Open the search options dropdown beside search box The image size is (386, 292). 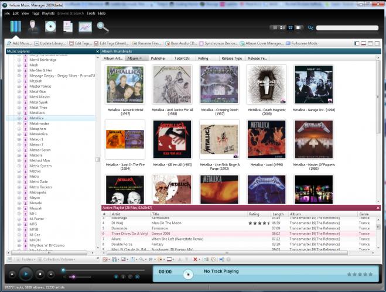(310, 28)
